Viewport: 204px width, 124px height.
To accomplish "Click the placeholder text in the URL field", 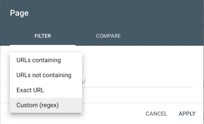I will [x=84, y=82].
